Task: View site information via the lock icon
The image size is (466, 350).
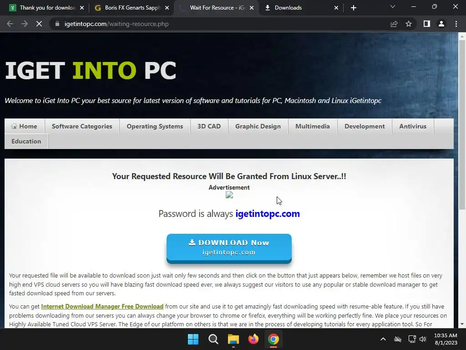Action: (x=57, y=24)
